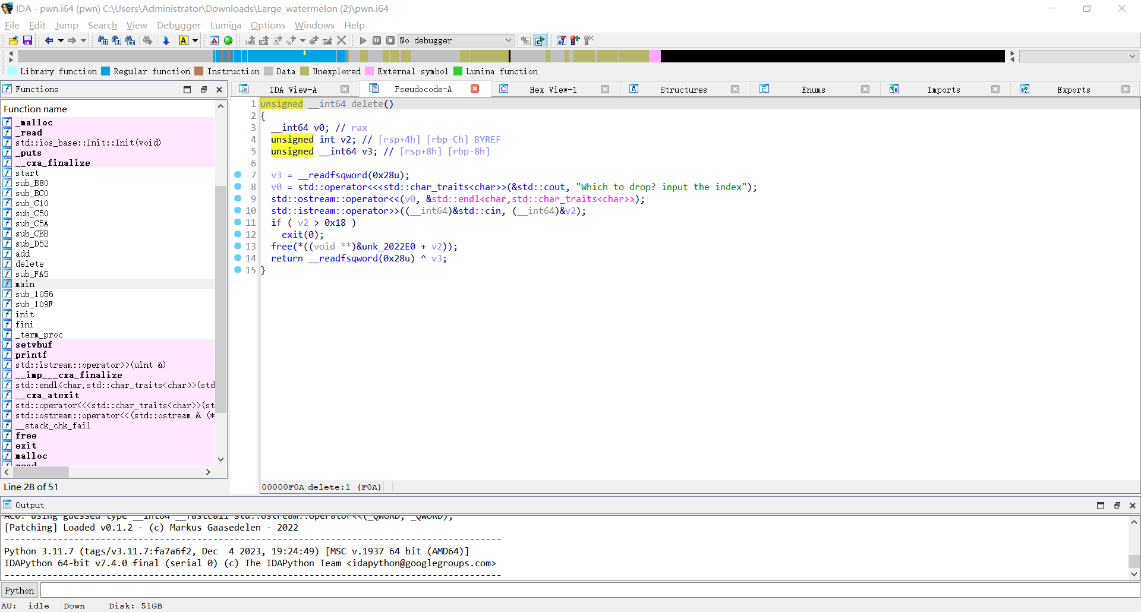The image size is (1141, 612).
Task: Click the navigation band blue code region
Action: pos(291,56)
